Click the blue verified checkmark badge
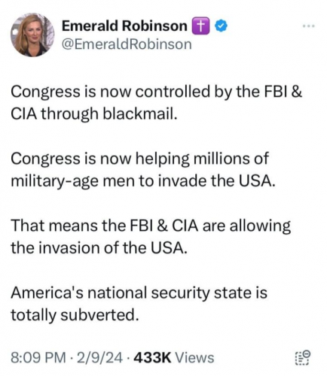The width and height of the screenshot is (327, 376). (222, 26)
